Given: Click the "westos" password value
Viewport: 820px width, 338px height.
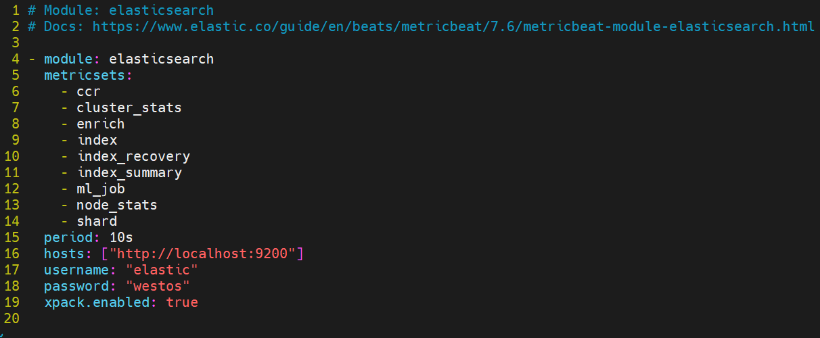Looking at the screenshot, I should 158,286.
